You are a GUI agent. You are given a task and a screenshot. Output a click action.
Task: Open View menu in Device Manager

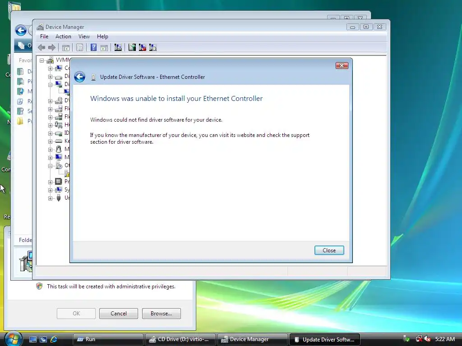coord(84,36)
